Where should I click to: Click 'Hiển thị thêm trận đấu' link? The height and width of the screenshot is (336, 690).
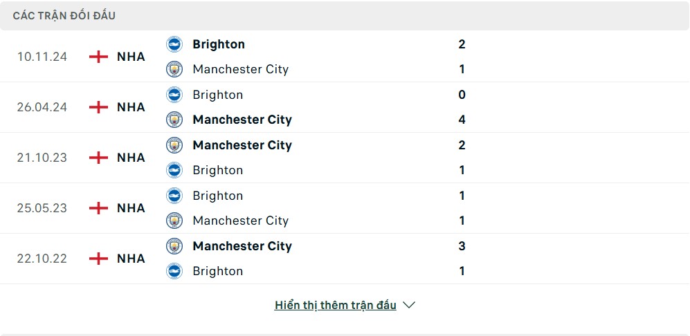pyautogui.click(x=336, y=305)
